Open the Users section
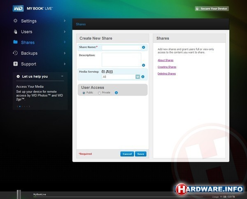This screenshot has height=199, width=247. (26, 32)
